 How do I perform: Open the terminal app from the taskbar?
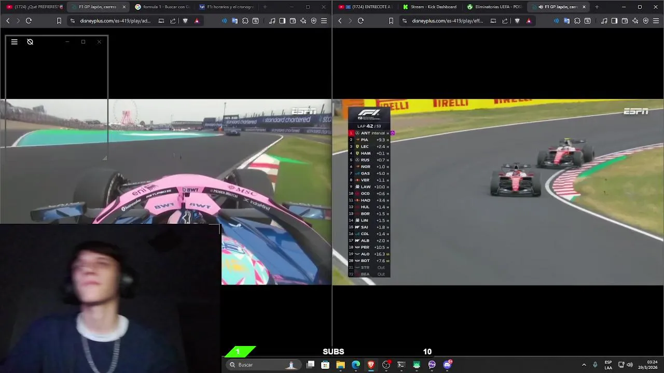(401, 365)
